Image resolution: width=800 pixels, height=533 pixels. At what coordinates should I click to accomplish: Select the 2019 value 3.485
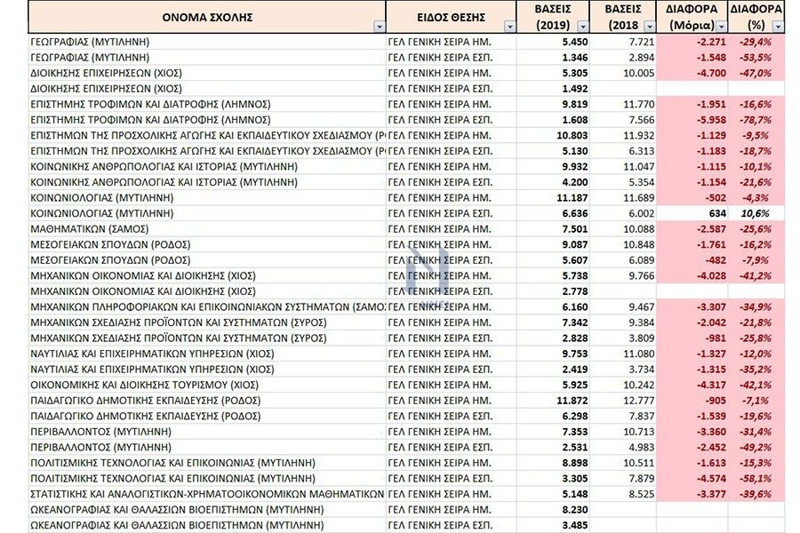554,525
